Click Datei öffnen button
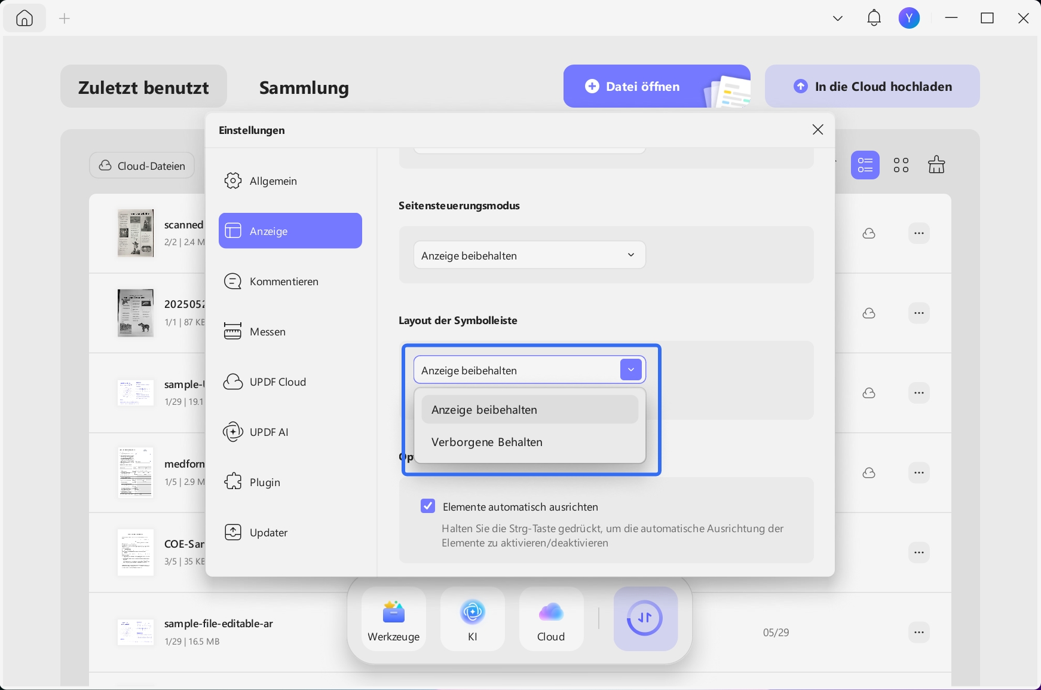The image size is (1041, 690). coord(656,86)
